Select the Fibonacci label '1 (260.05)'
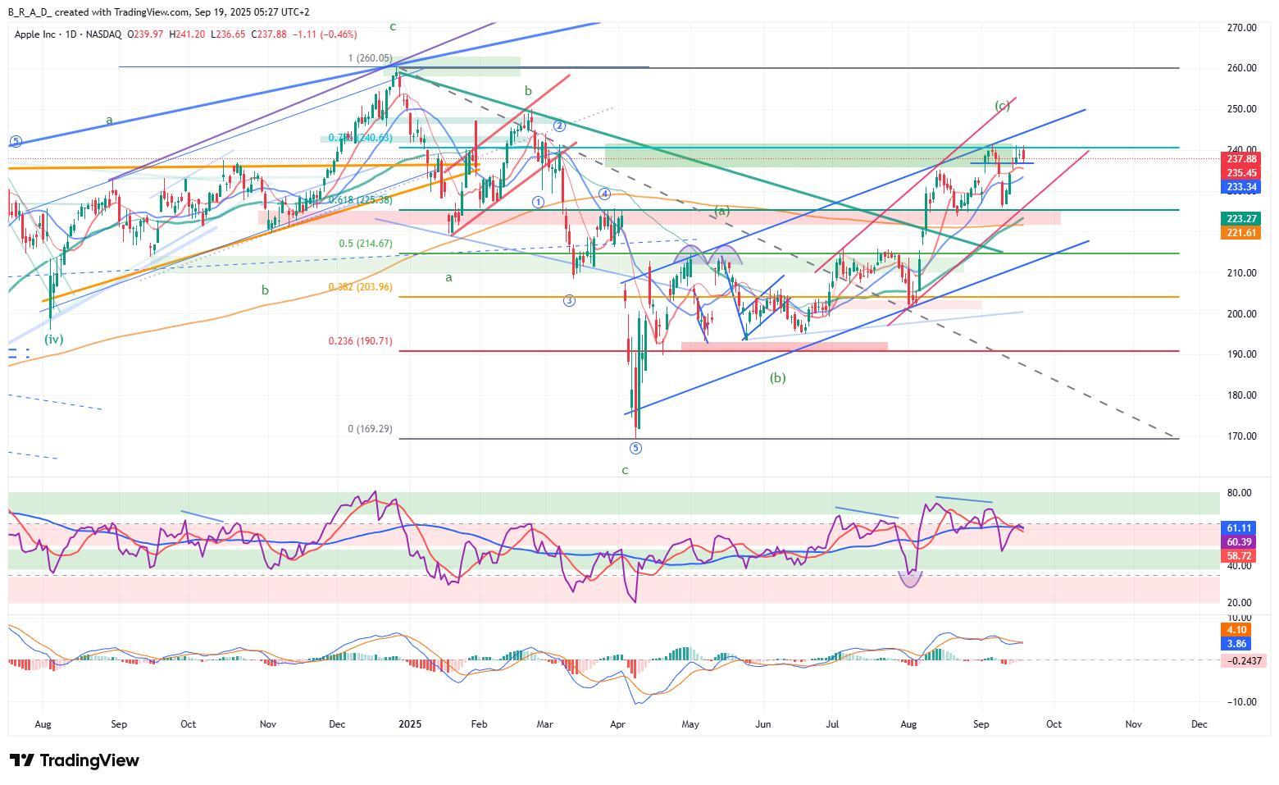The height and width of the screenshot is (785, 1279). click(370, 59)
